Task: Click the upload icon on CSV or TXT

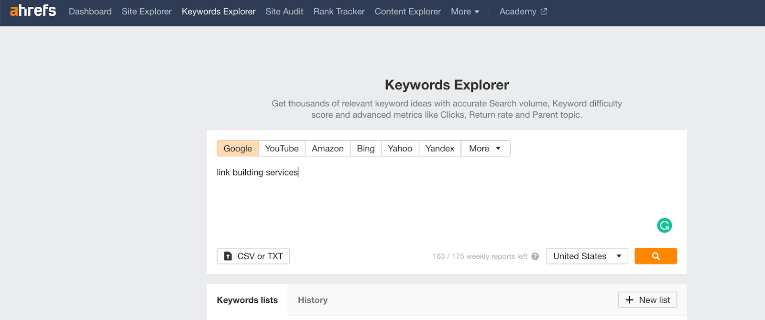Action: [x=228, y=256]
